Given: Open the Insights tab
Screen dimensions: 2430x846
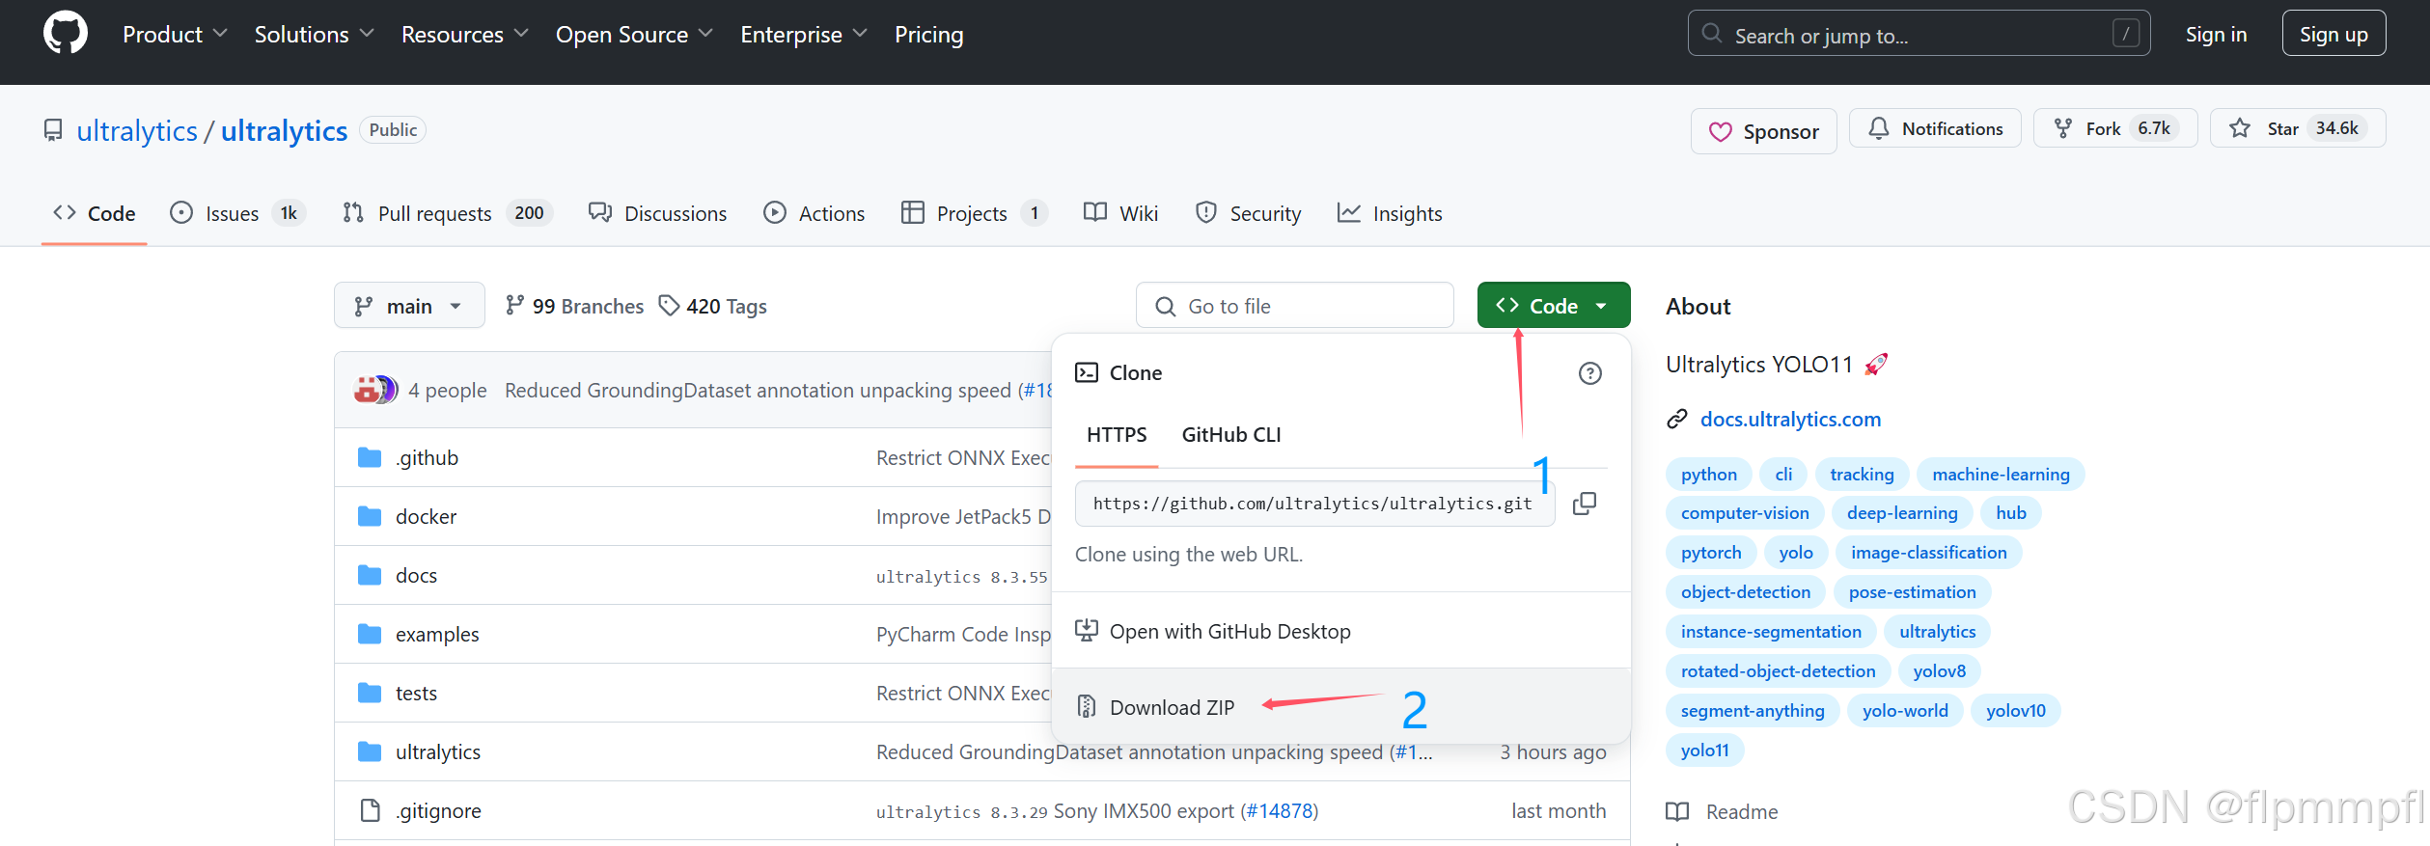Looking at the screenshot, I should coord(1390,213).
